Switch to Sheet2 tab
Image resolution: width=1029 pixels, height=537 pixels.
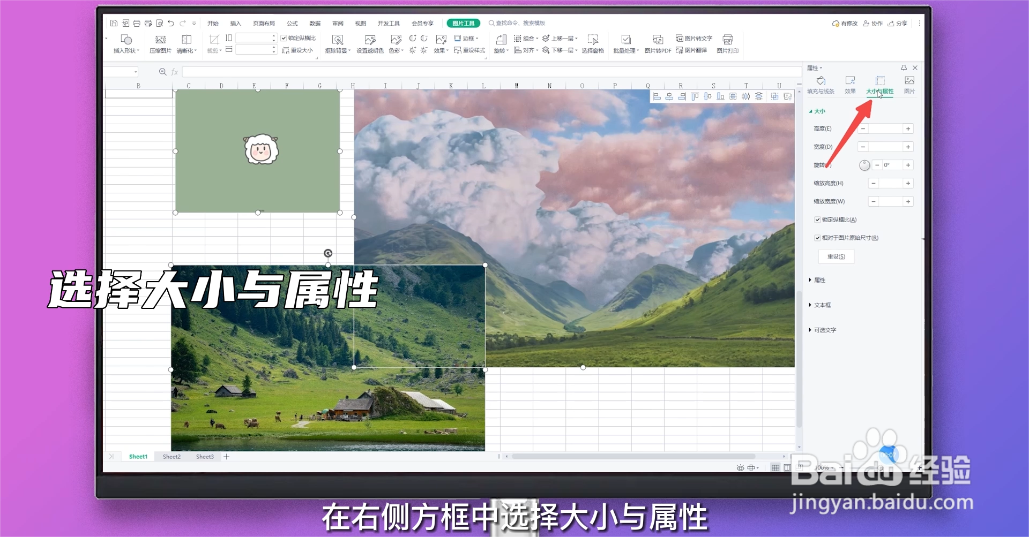[x=171, y=457]
